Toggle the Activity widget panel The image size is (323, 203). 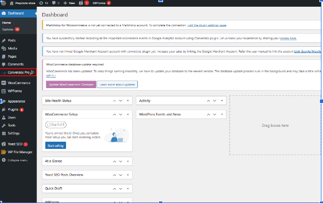(x=222, y=100)
